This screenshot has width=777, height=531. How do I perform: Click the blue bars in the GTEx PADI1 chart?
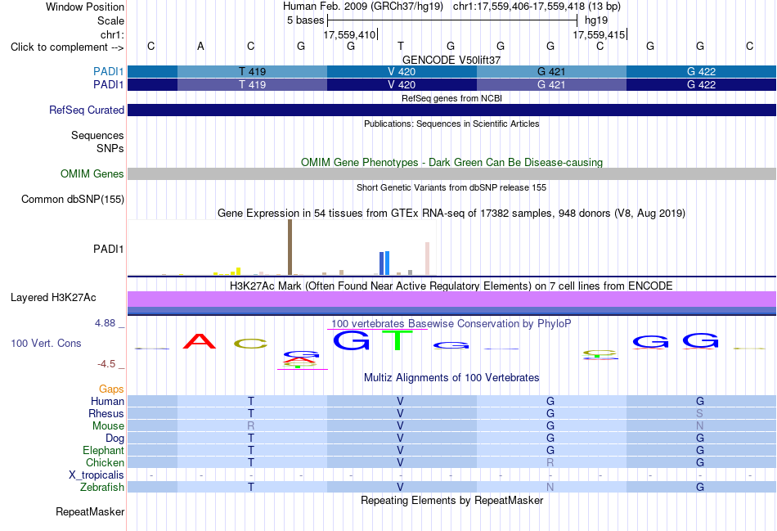(384, 263)
